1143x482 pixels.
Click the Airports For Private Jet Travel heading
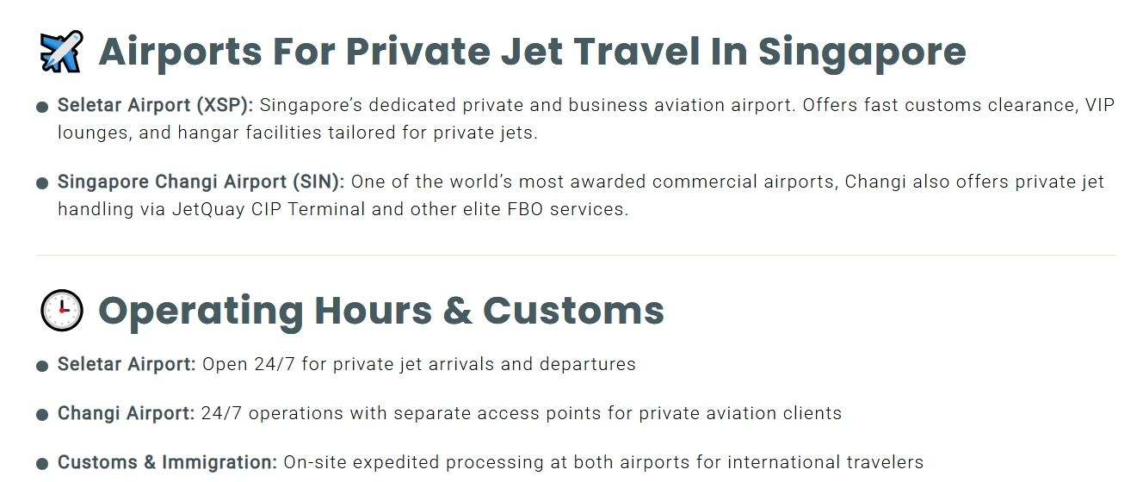tap(532, 52)
